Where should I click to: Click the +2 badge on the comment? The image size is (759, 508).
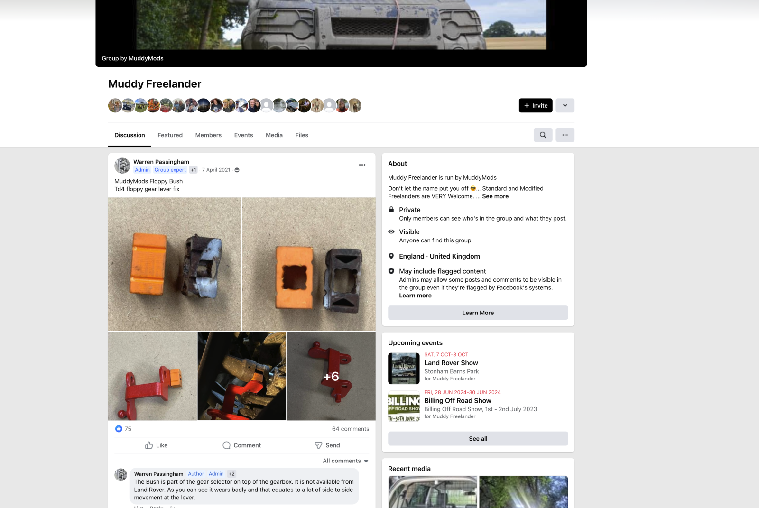click(x=231, y=474)
